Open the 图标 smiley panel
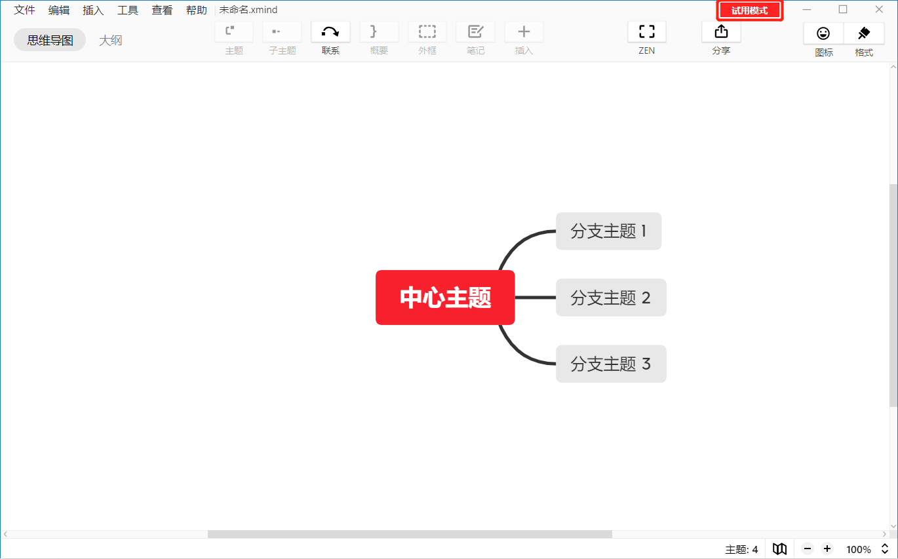898x559 pixels. pyautogui.click(x=823, y=33)
